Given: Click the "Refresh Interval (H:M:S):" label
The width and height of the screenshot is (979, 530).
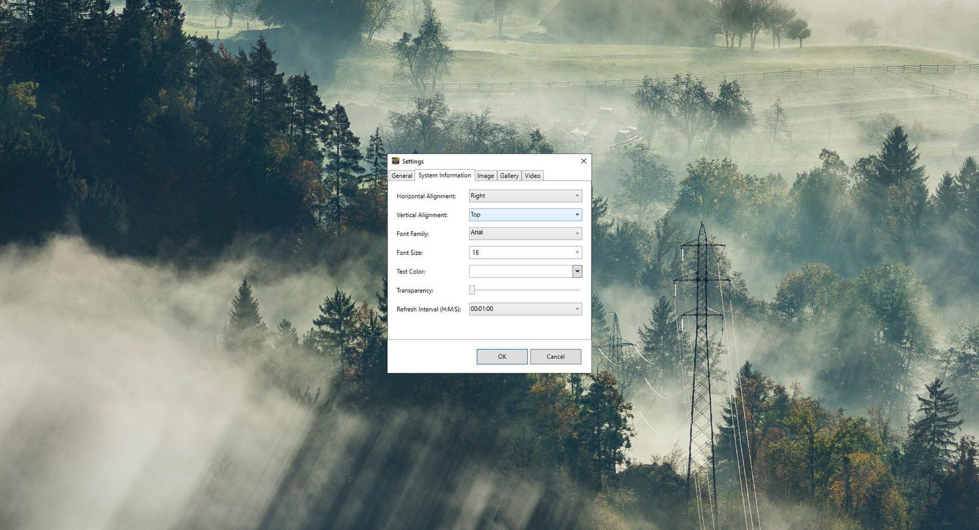Looking at the screenshot, I should (429, 309).
